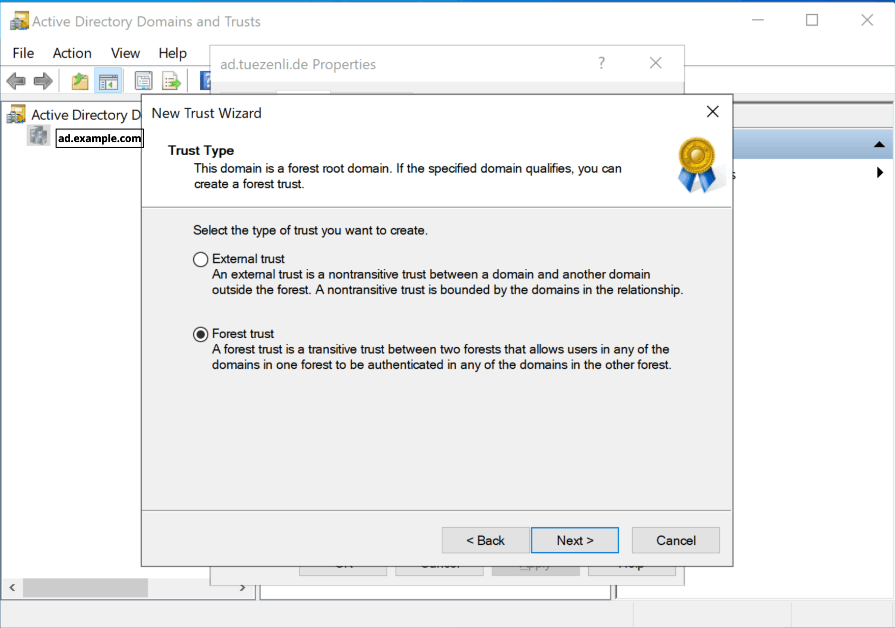Select the Forest trust radio button
This screenshot has height=628, width=895.
coord(200,334)
